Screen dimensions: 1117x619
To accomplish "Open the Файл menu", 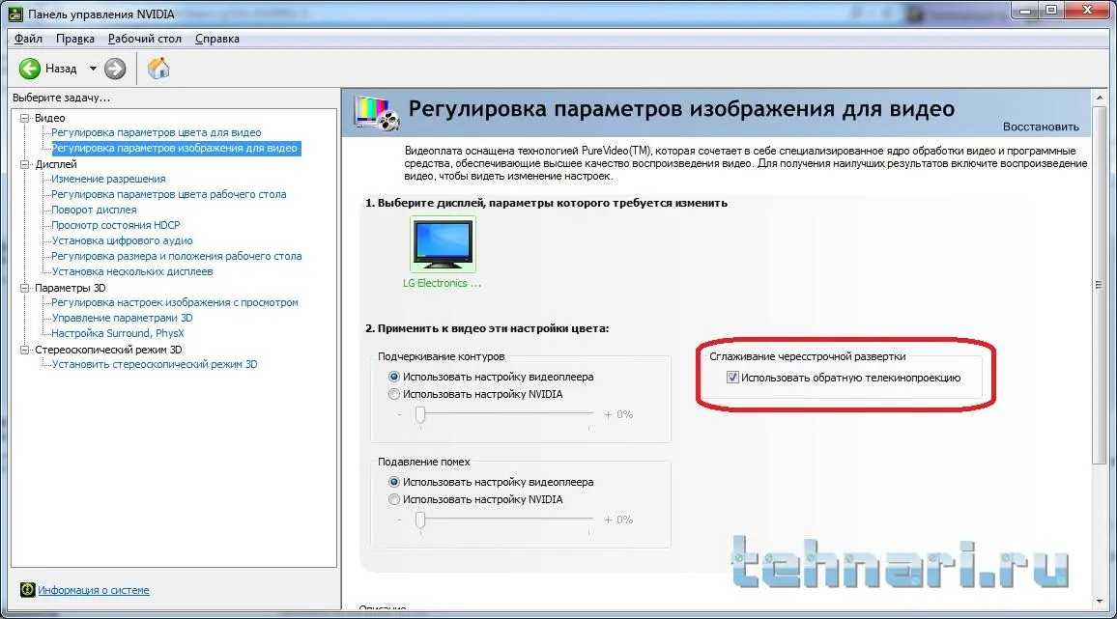I will click(x=28, y=39).
